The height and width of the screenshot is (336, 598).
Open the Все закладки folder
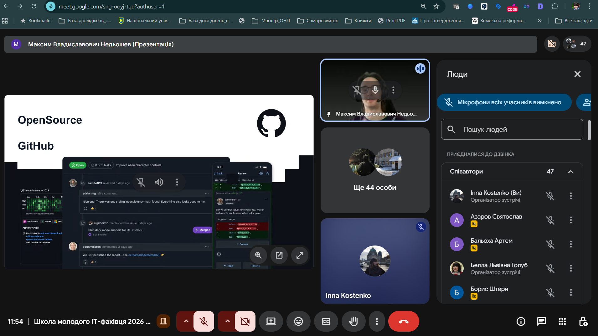click(574, 21)
